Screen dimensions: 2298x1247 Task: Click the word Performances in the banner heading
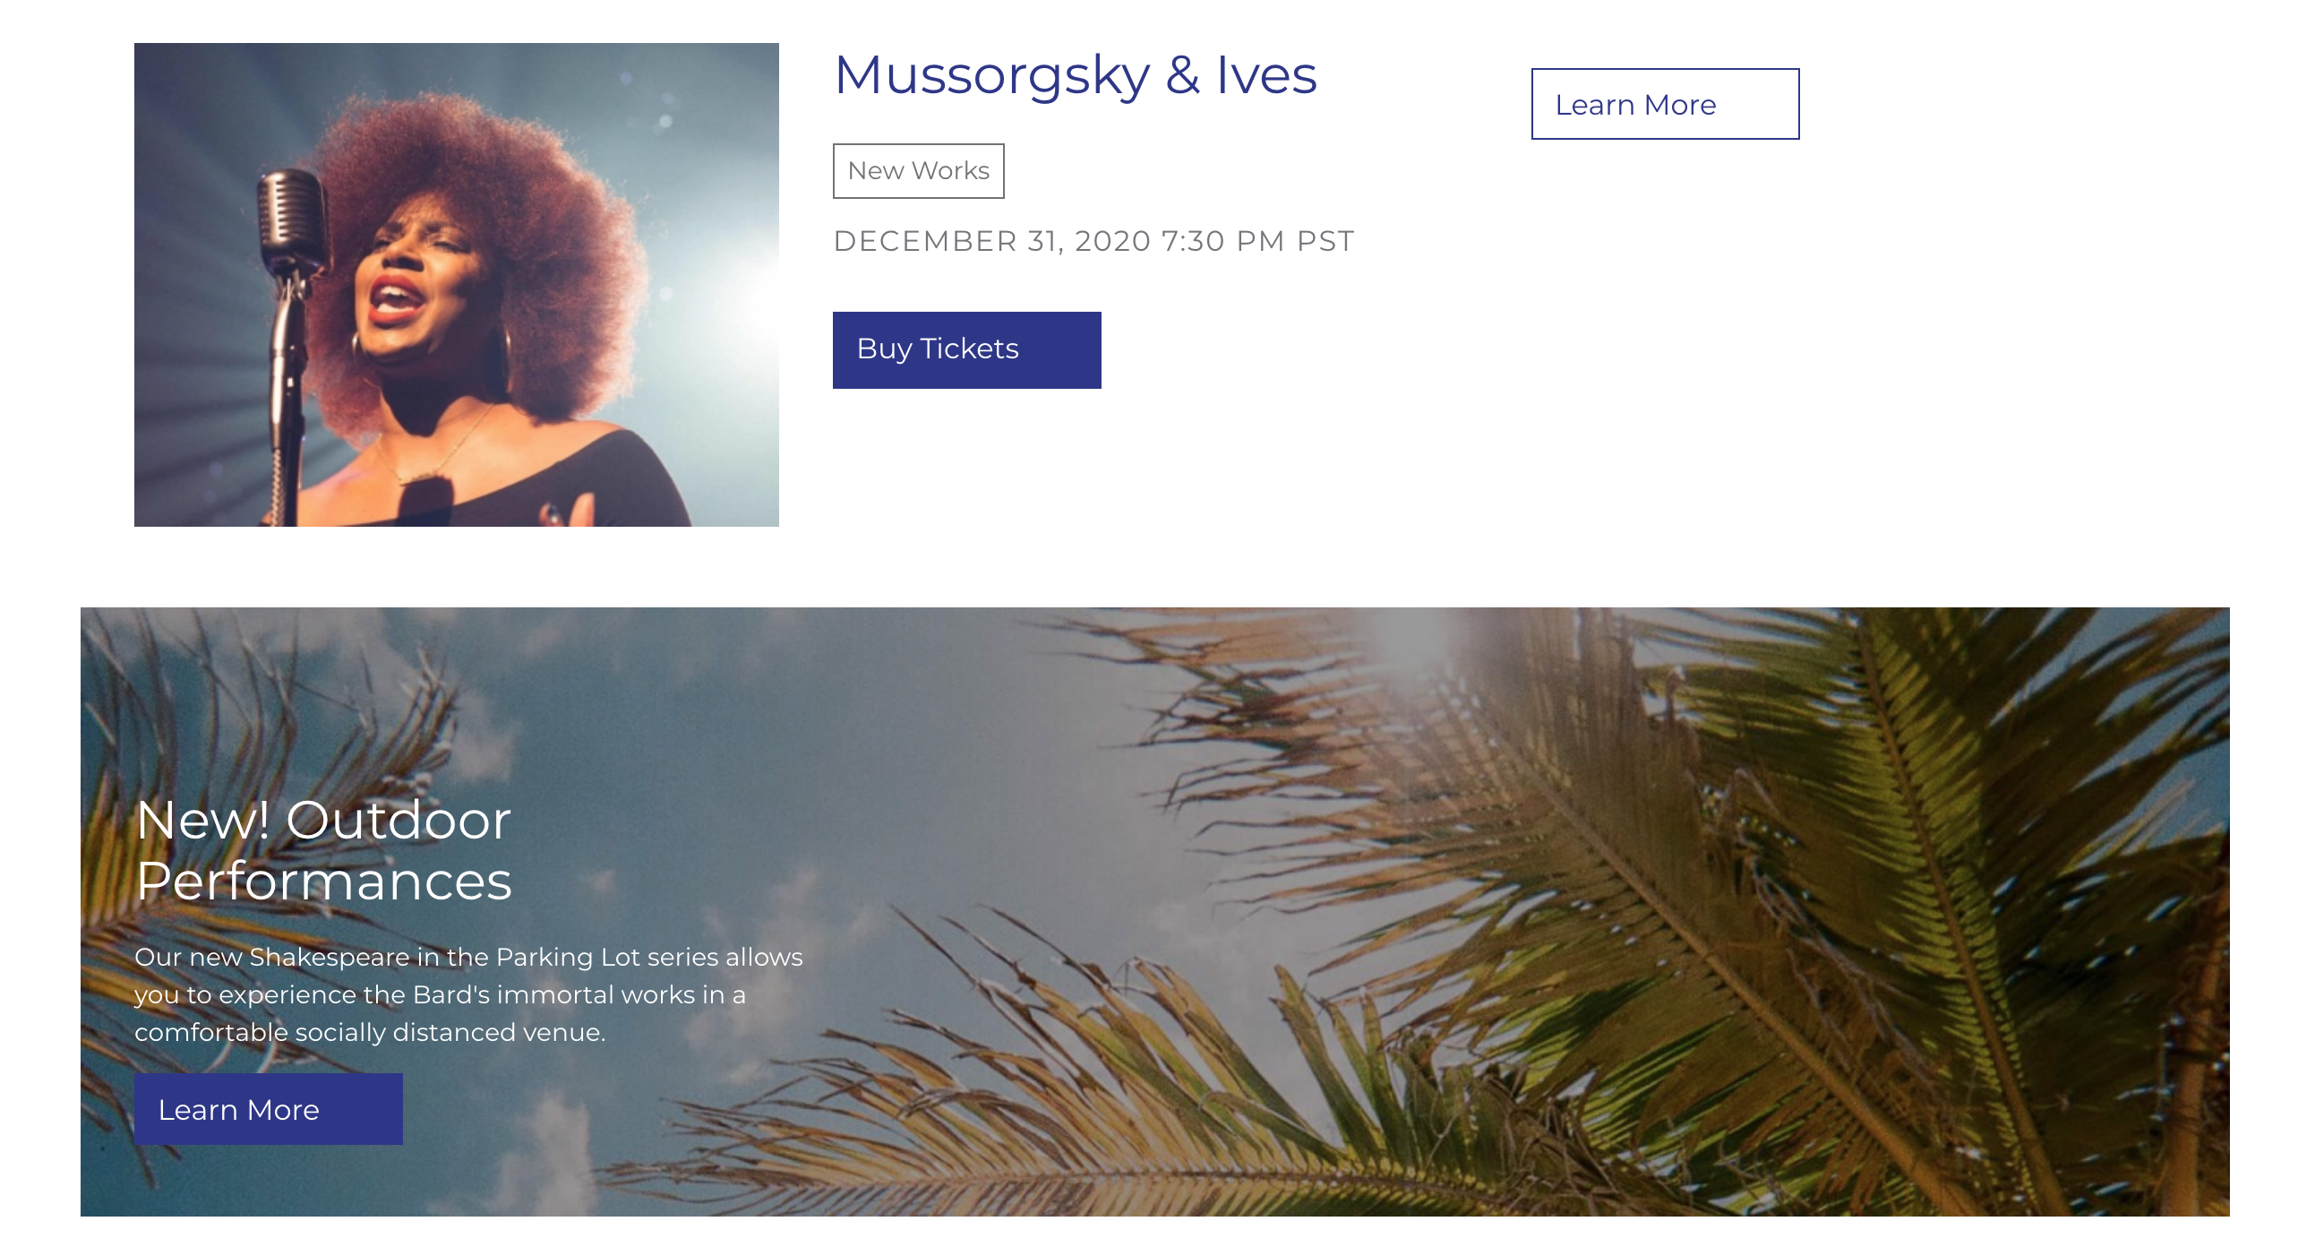pyautogui.click(x=323, y=881)
